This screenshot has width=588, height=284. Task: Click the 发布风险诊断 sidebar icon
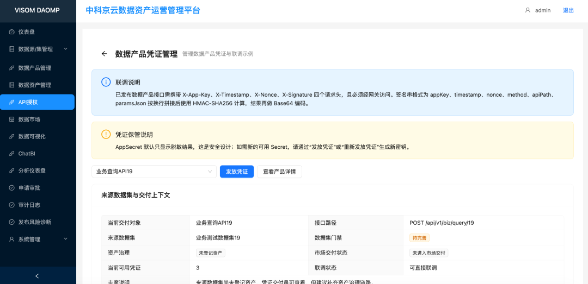(11, 222)
